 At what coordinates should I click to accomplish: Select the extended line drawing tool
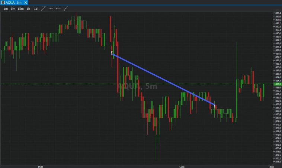pos(65,9)
